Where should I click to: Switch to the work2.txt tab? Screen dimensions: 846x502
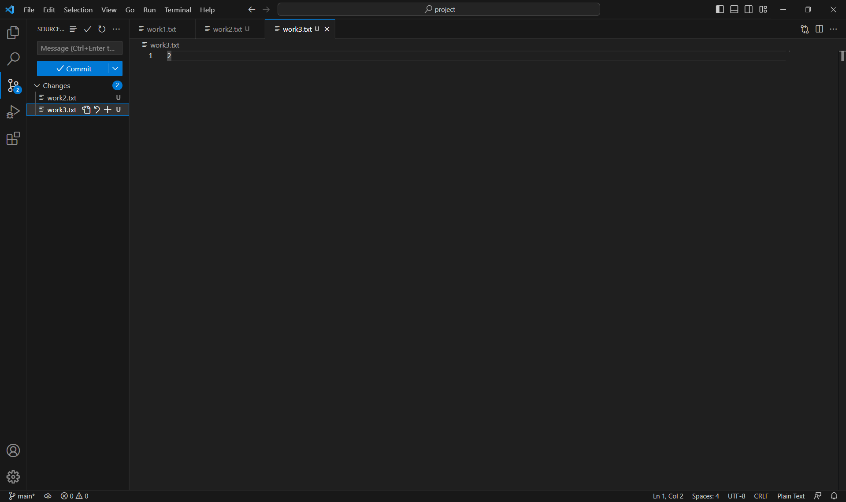[227, 29]
